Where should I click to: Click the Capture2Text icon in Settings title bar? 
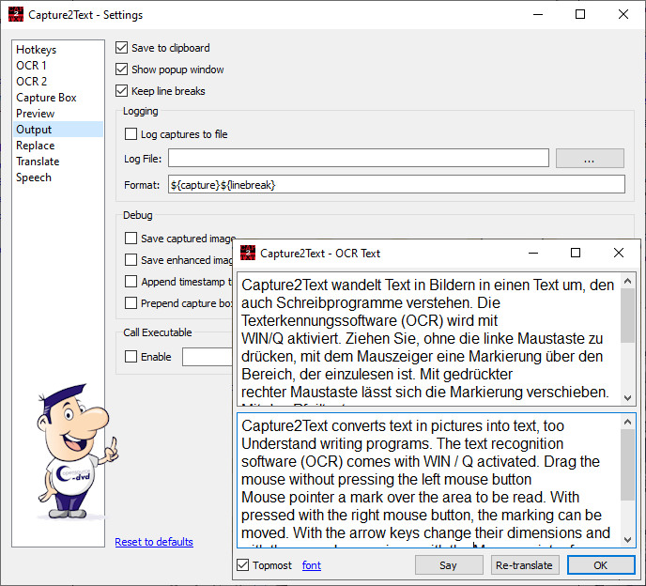coord(15,15)
